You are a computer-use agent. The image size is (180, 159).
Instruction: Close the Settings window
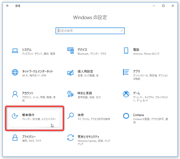[173, 6]
